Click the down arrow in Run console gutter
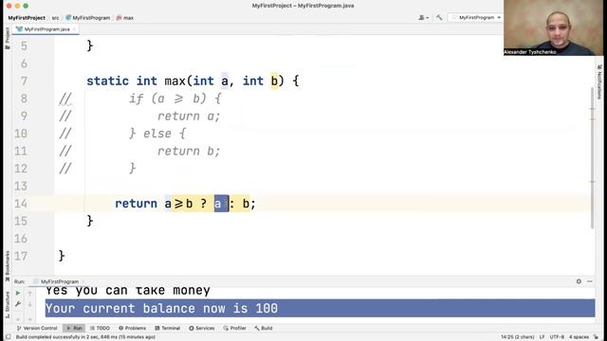This screenshot has height=341, width=607. pos(29,305)
